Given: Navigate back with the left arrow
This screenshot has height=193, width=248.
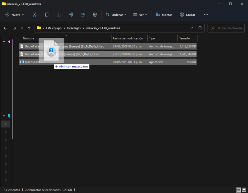Looking at the screenshot, I should click(5, 28).
